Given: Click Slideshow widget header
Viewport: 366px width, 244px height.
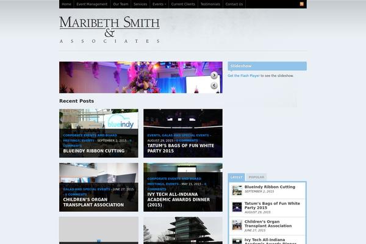Looking at the screenshot, I should pyautogui.click(x=267, y=66).
